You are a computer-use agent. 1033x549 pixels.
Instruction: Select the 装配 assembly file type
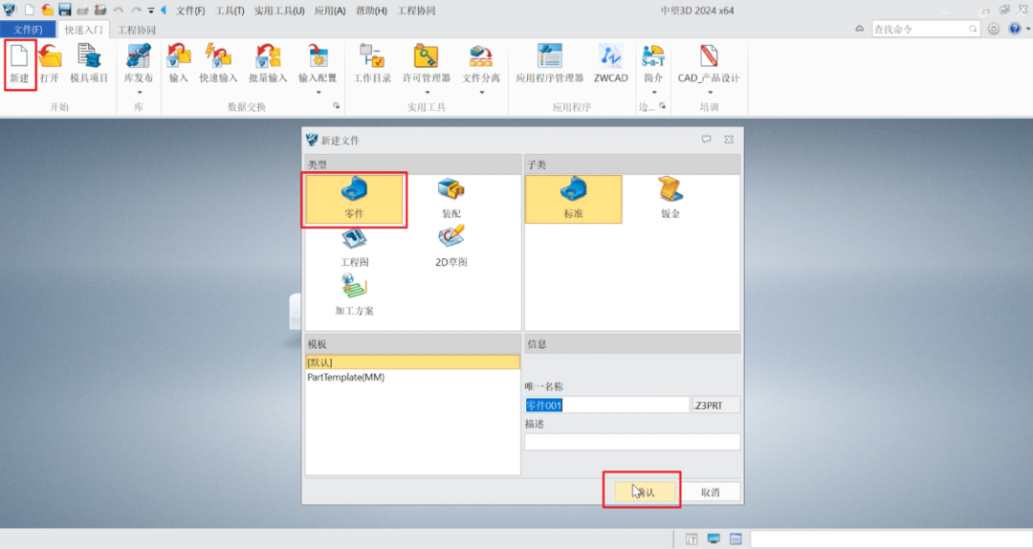coord(451,199)
